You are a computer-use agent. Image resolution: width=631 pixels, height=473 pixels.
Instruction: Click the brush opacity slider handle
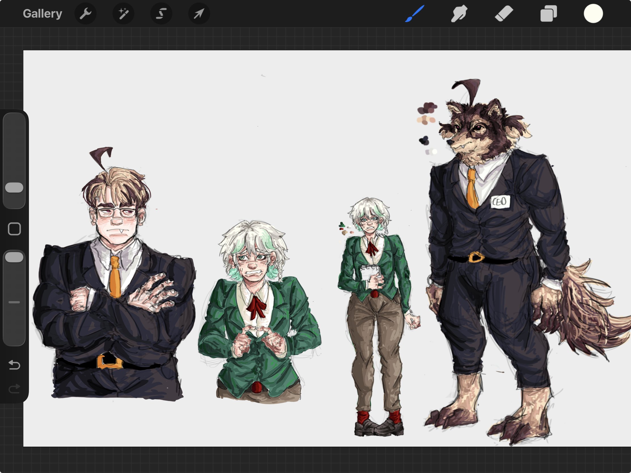[x=14, y=257]
